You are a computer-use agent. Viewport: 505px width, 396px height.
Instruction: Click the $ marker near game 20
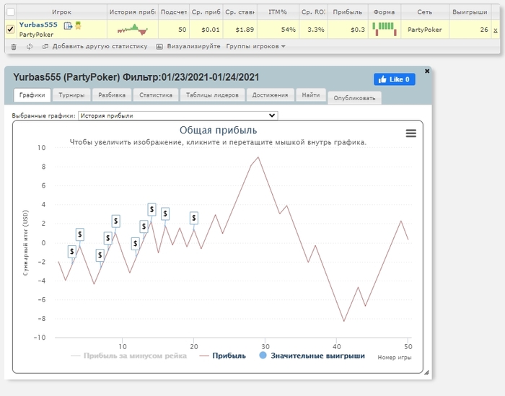click(x=194, y=218)
